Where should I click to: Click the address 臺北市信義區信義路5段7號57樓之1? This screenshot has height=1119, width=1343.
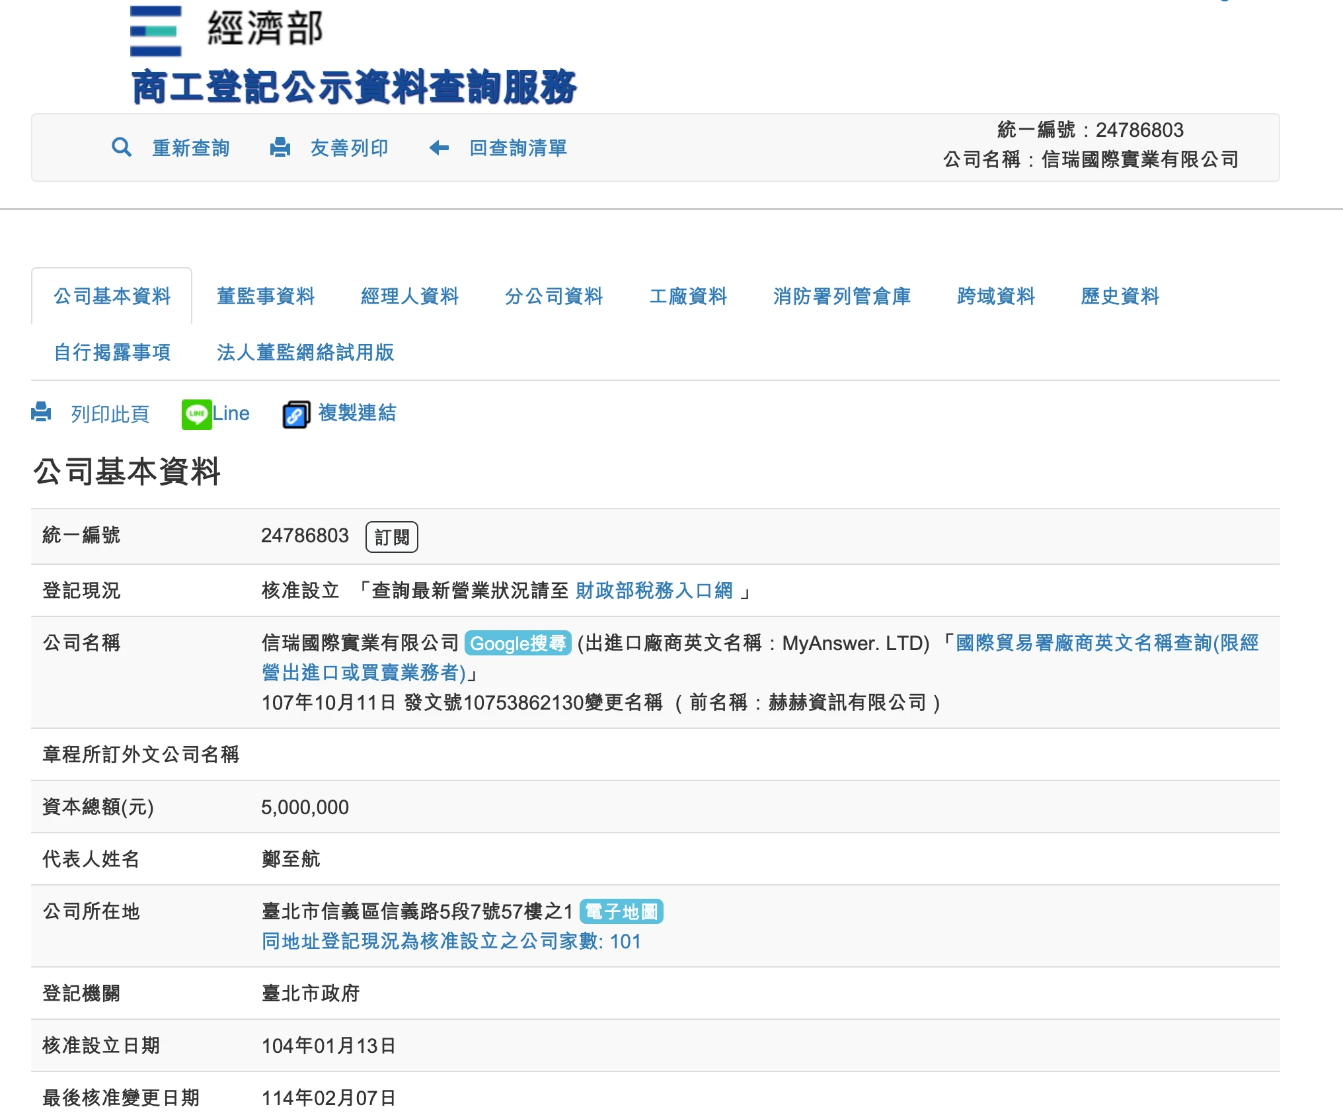pos(417,911)
